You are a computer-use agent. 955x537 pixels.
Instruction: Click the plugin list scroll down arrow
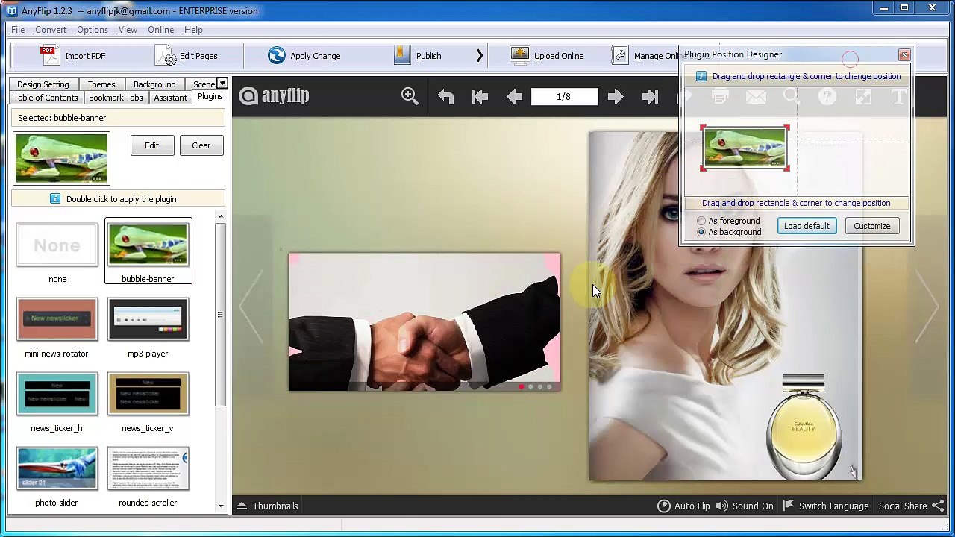click(x=220, y=506)
